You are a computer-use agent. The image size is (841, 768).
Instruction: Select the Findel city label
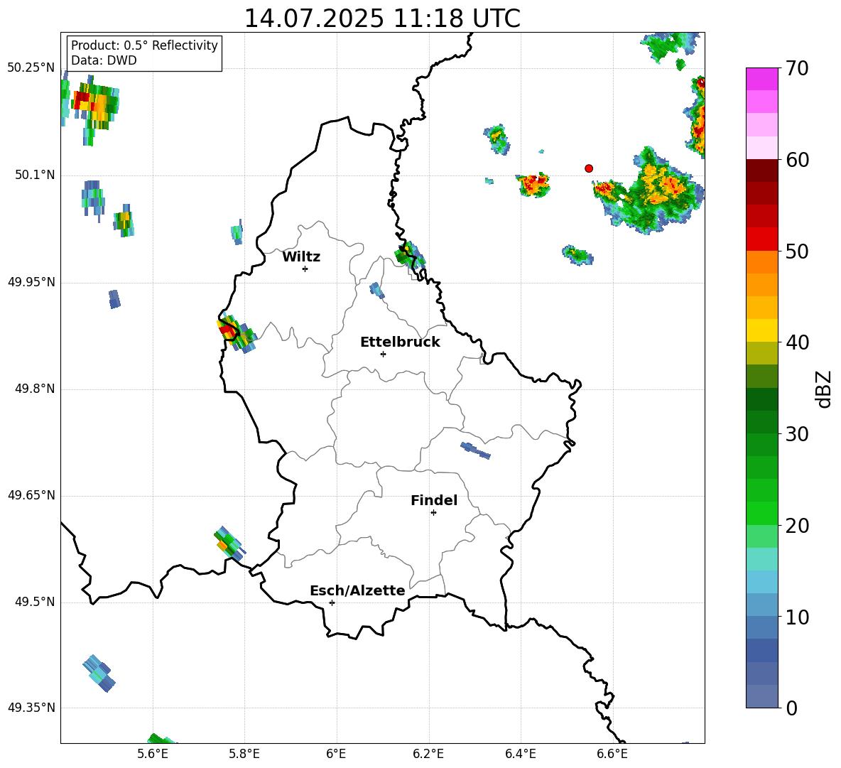click(434, 500)
